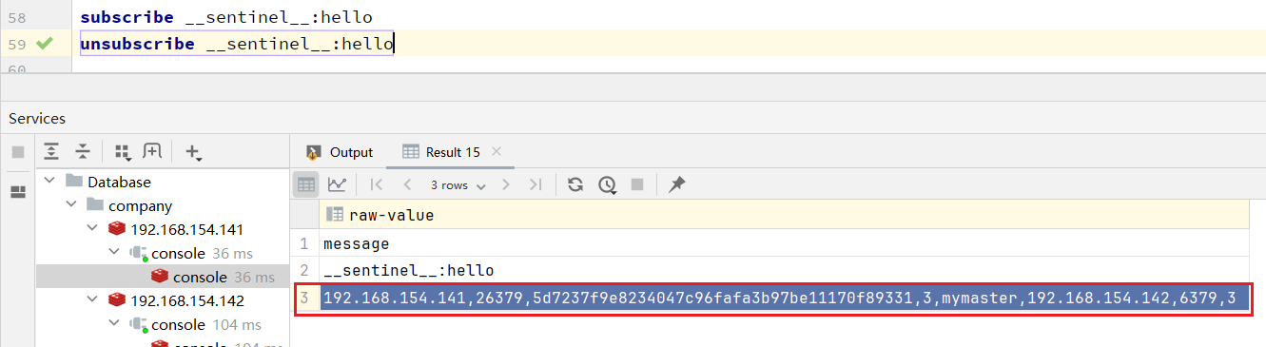Open the query history clock icon
The image size is (1266, 347).
(x=607, y=184)
